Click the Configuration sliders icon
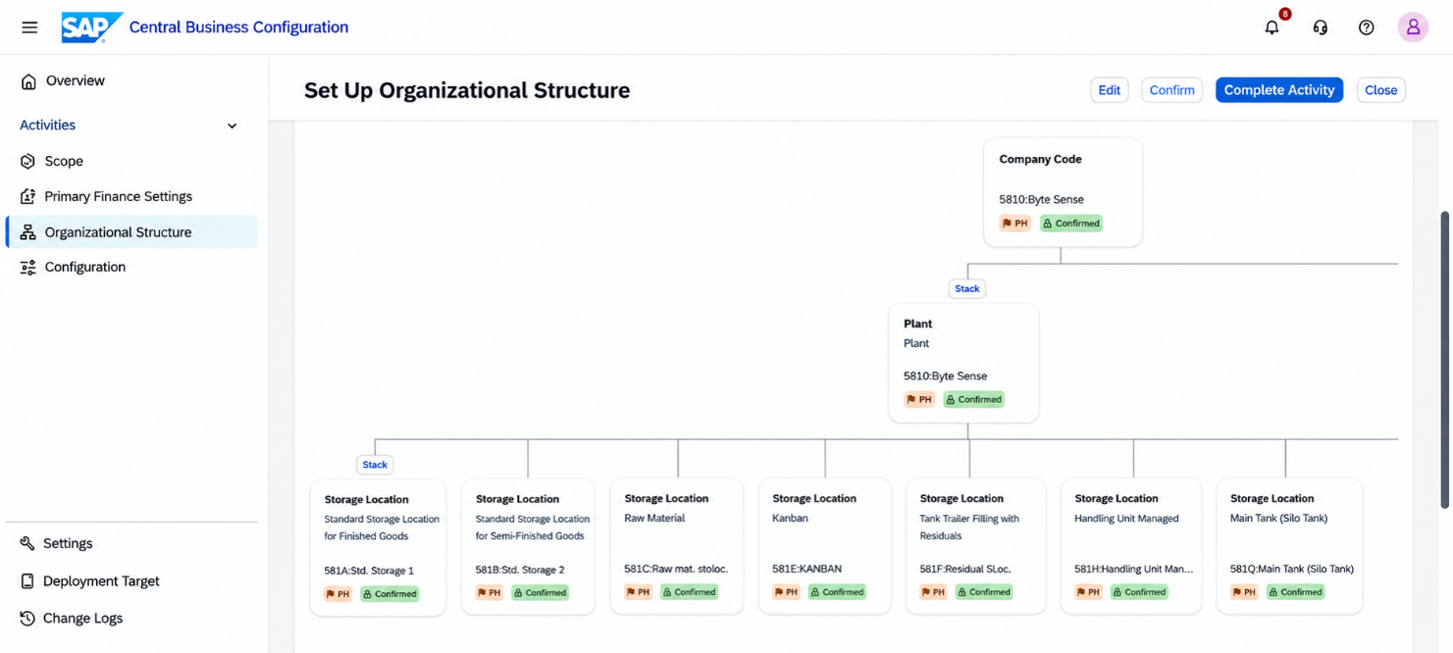Image resolution: width=1453 pixels, height=653 pixels. [27, 267]
